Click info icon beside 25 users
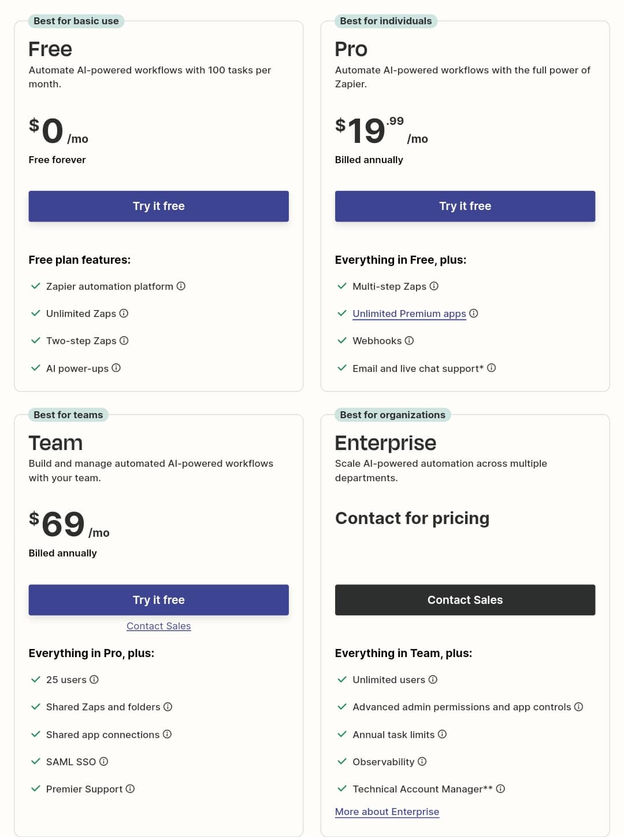 [94, 679]
